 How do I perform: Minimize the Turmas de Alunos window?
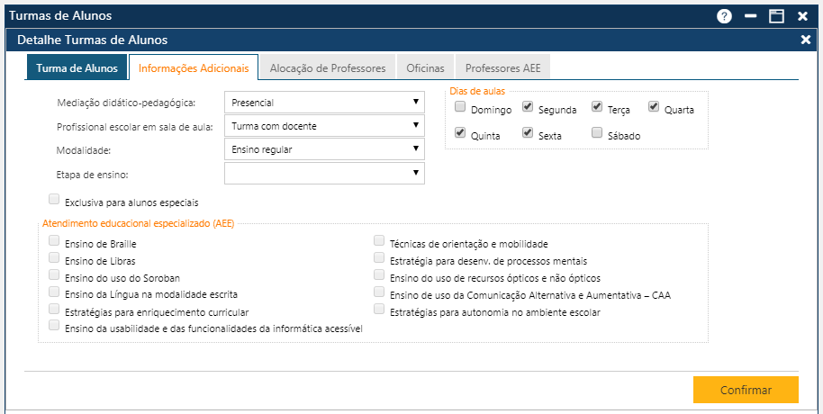click(x=750, y=16)
